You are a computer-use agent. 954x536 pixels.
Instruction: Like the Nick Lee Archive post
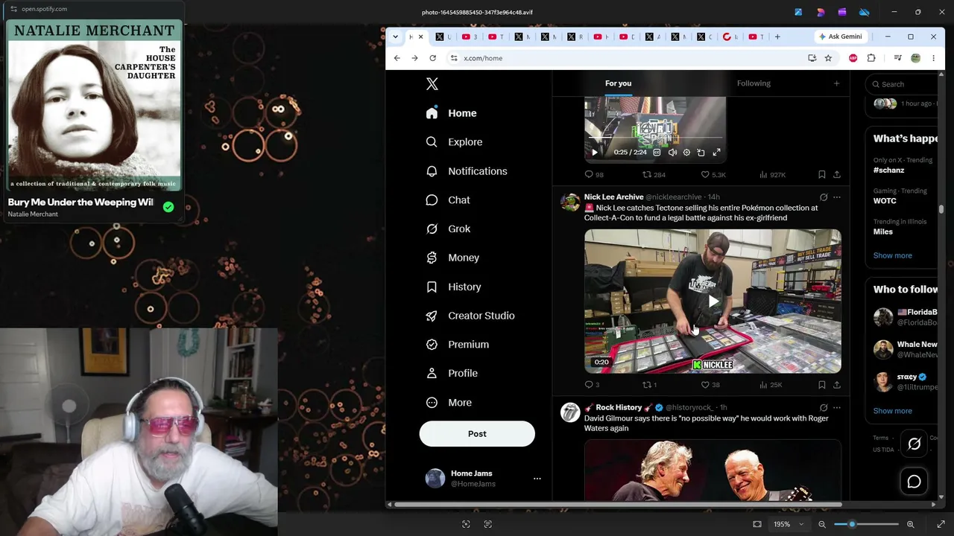(710, 385)
